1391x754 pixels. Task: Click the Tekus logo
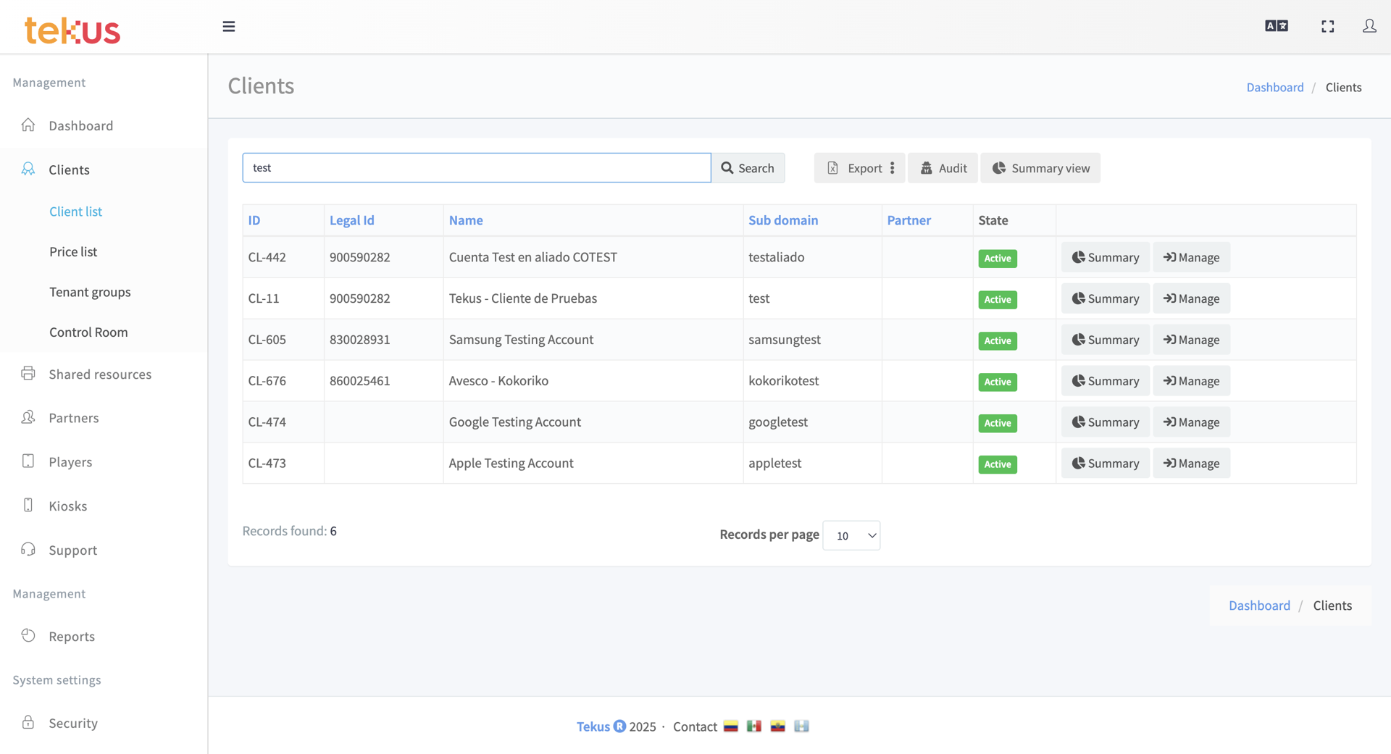(72, 30)
